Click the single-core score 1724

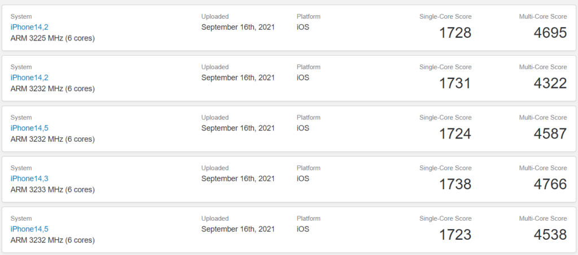[455, 134]
